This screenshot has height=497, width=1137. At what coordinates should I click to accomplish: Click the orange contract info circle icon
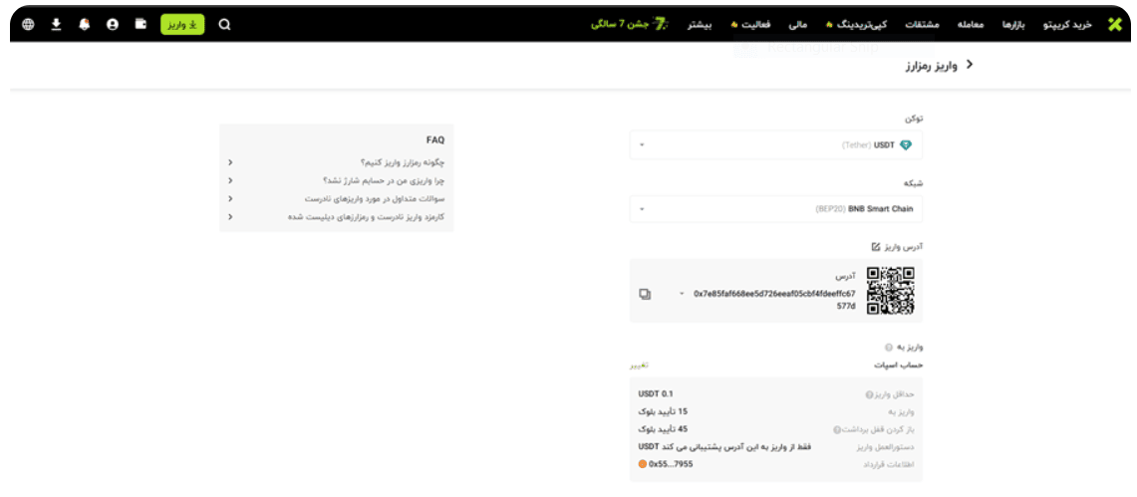[643, 464]
